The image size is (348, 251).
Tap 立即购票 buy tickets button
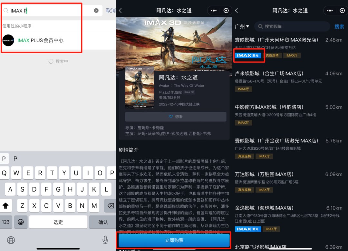click(x=174, y=240)
